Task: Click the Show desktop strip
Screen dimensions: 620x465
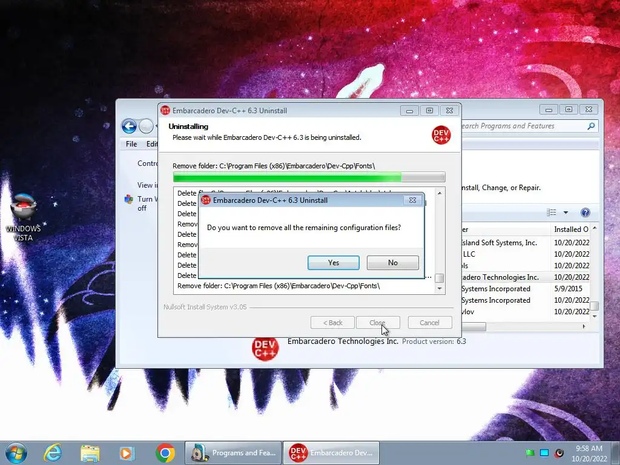Action: [615, 453]
